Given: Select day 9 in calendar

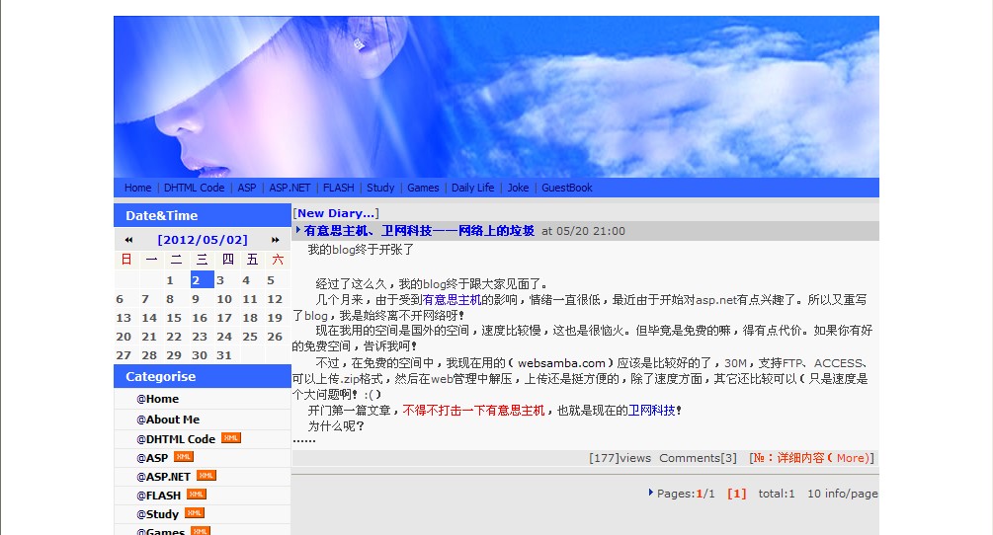Looking at the screenshot, I should point(196,299).
